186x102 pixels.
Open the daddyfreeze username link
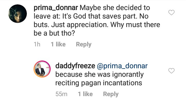coord(75,66)
